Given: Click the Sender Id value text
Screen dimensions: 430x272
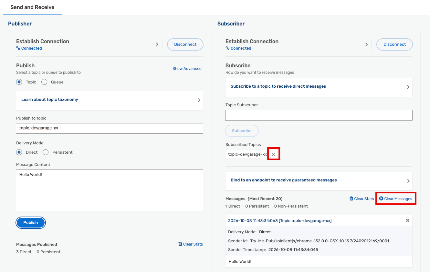Looking at the screenshot, I should [320, 241].
